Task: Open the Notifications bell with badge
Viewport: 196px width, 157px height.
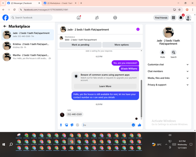Action: click(x=181, y=18)
